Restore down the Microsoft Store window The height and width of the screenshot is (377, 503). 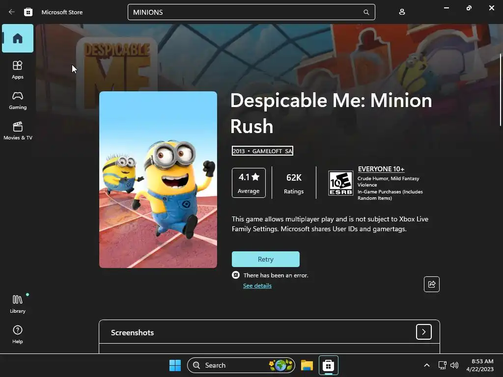click(x=469, y=8)
